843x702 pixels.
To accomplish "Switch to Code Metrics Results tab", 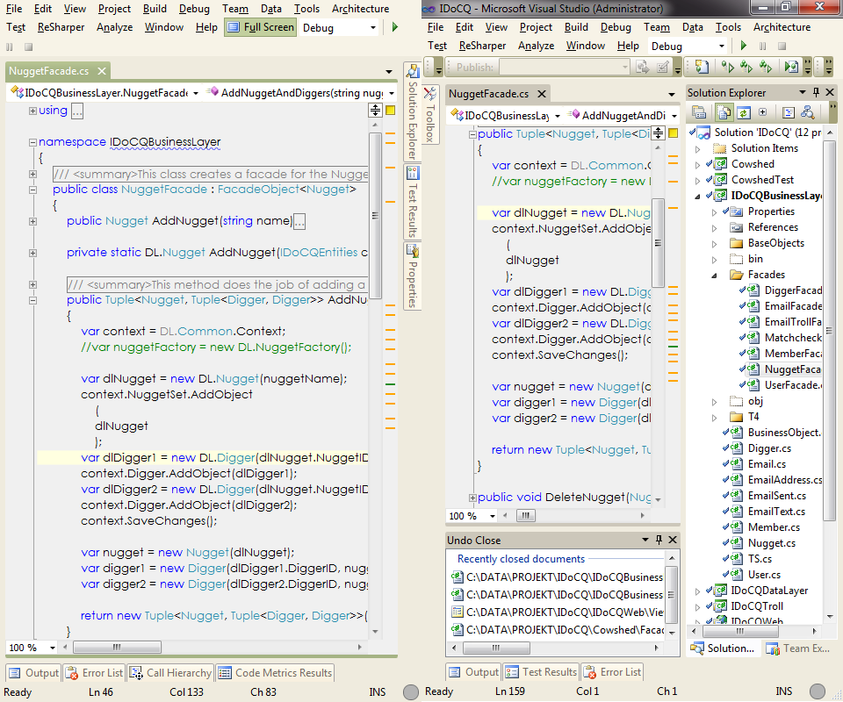I will point(275,673).
